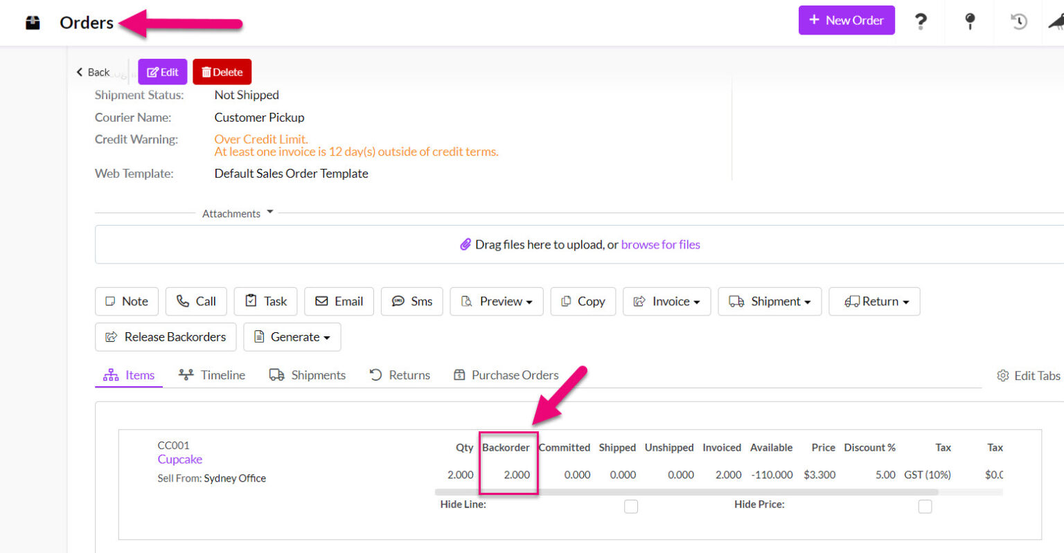
Task: Log a Call activity
Action: (196, 301)
